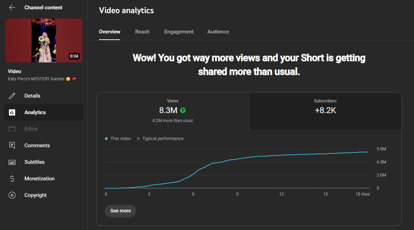The width and height of the screenshot is (414, 230).
Task: Click the back arrow beside Channel content
Action: (x=12, y=8)
